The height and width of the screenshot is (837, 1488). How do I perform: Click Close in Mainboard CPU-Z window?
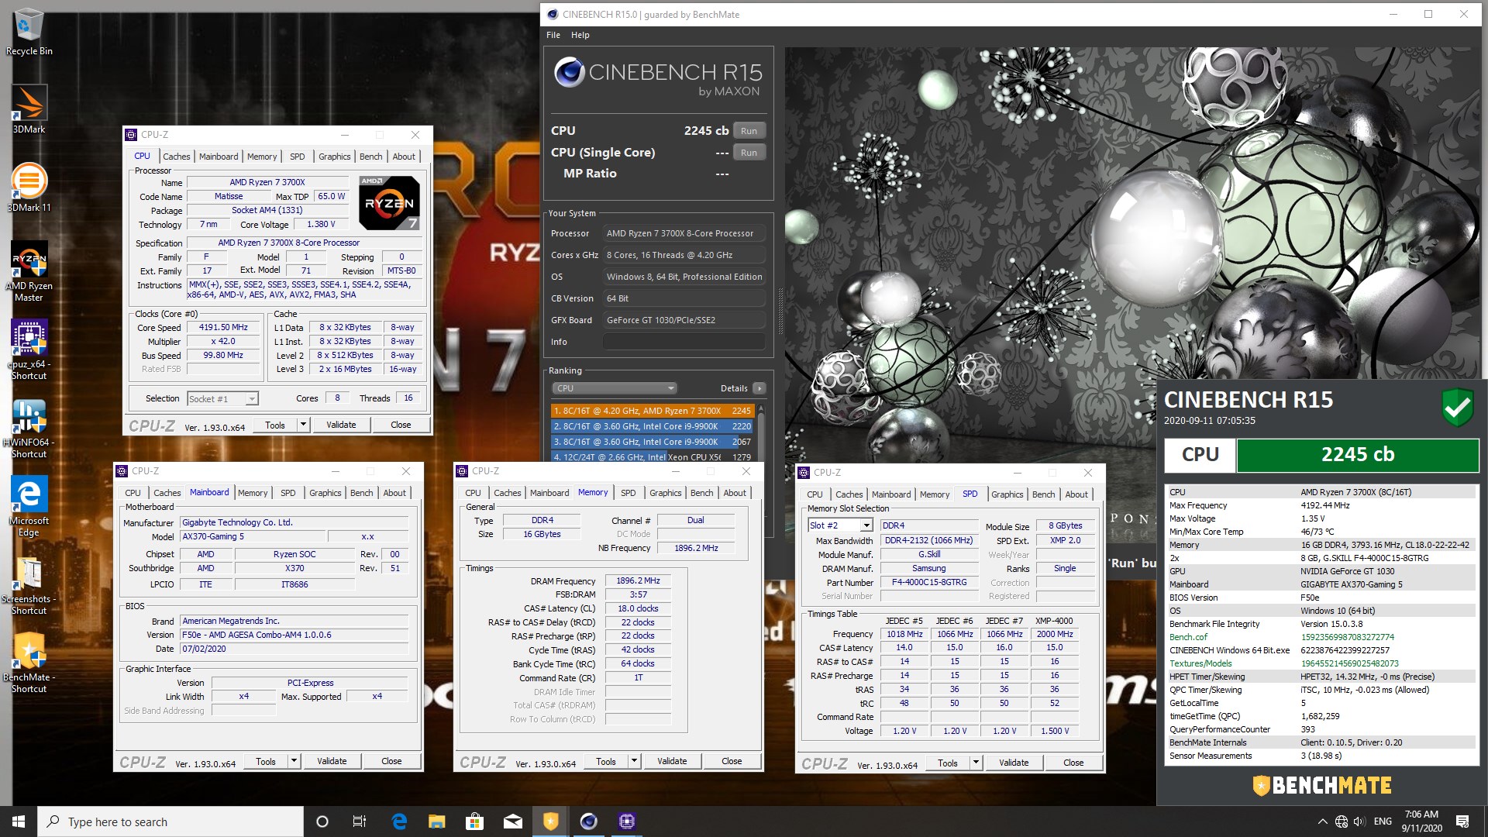coord(391,761)
